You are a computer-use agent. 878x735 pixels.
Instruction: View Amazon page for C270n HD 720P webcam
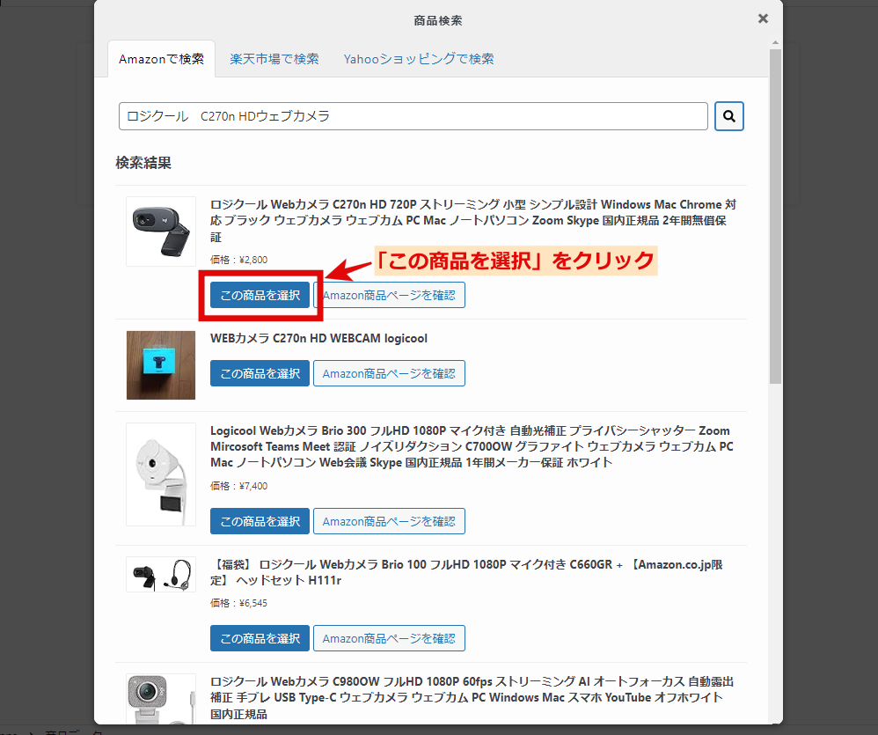click(389, 295)
